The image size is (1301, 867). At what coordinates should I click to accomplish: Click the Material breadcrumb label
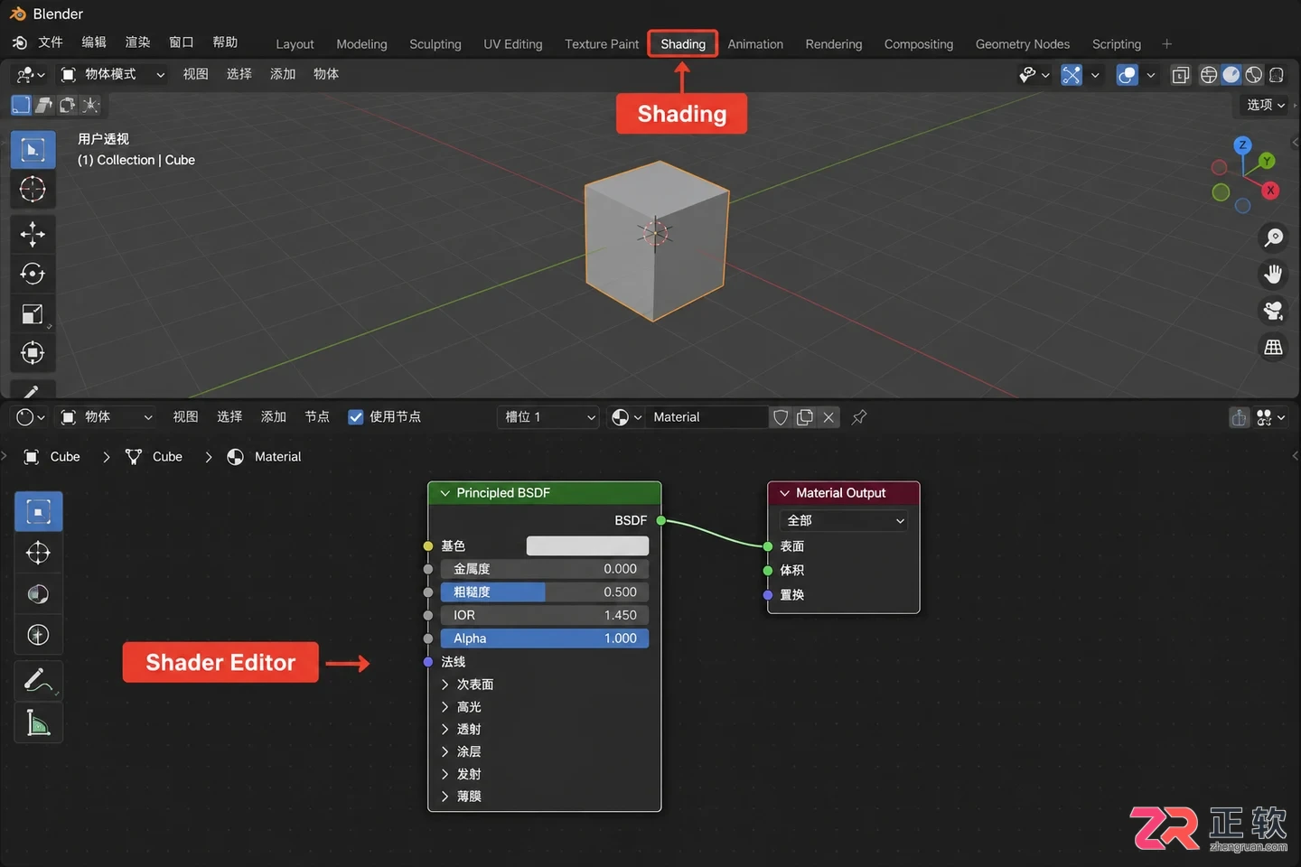[277, 457]
